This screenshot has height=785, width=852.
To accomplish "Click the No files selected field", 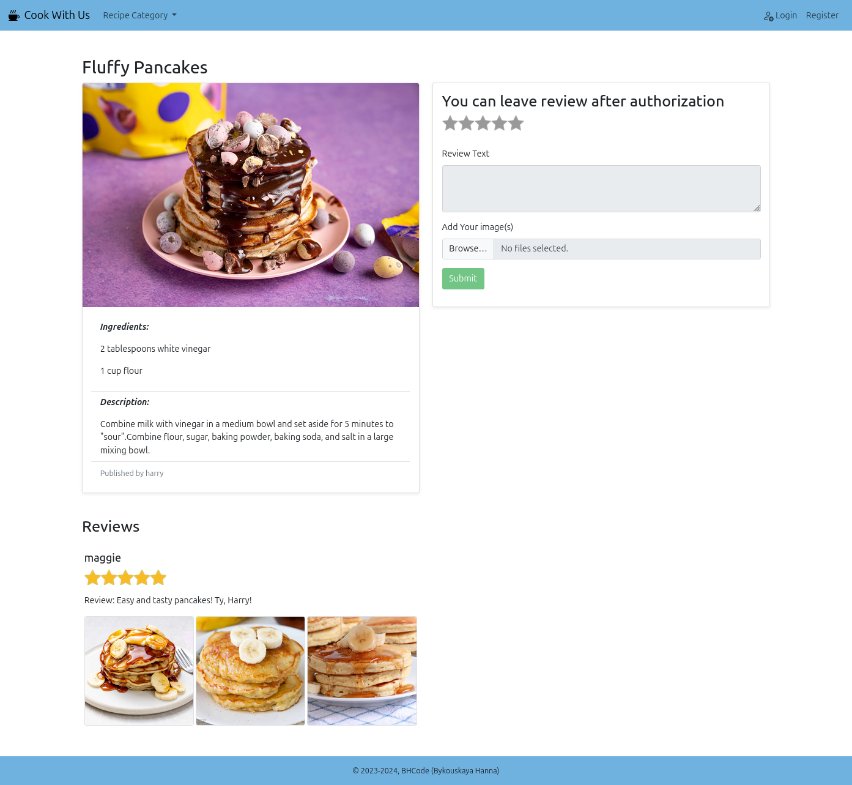I will (x=627, y=249).
